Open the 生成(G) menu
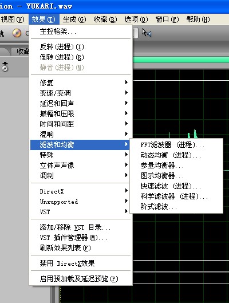The height and width of the screenshot is (303, 229). (74, 19)
